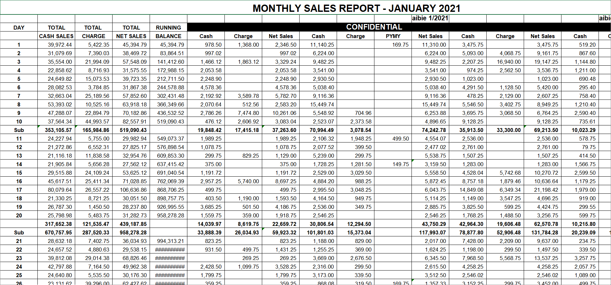The height and width of the screenshot is (285, 611).
Task: Select the 19,147.25 net sales cell
Action: 543,62
